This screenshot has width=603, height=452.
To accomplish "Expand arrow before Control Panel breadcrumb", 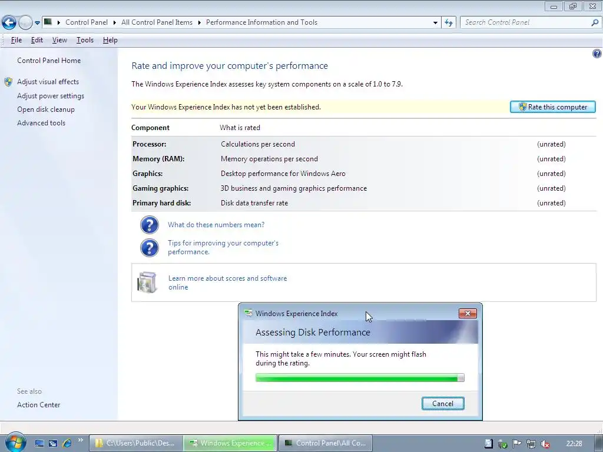I will click(x=59, y=23).
